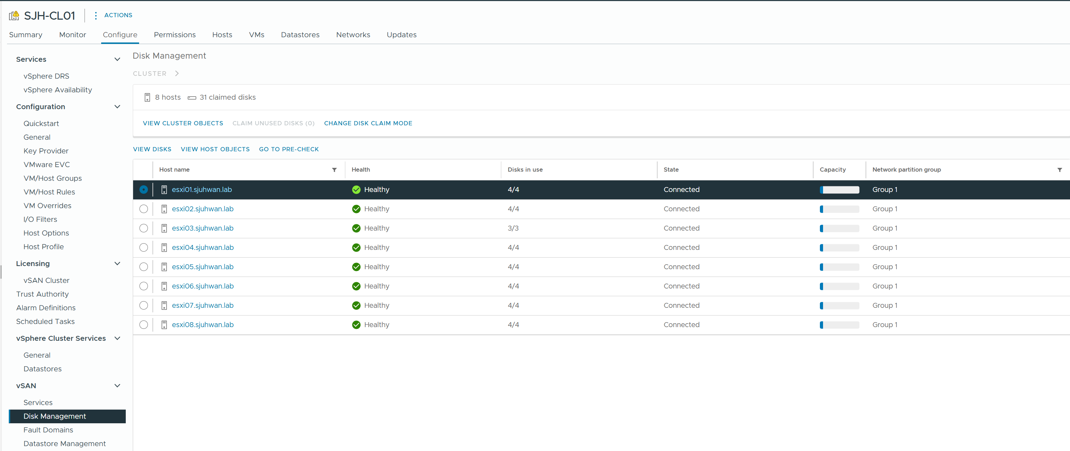The width and height of the screenshot is (1070, 451).
Task: Click the hosts icon beside 8 hosts
Action: tap(147, 98)
